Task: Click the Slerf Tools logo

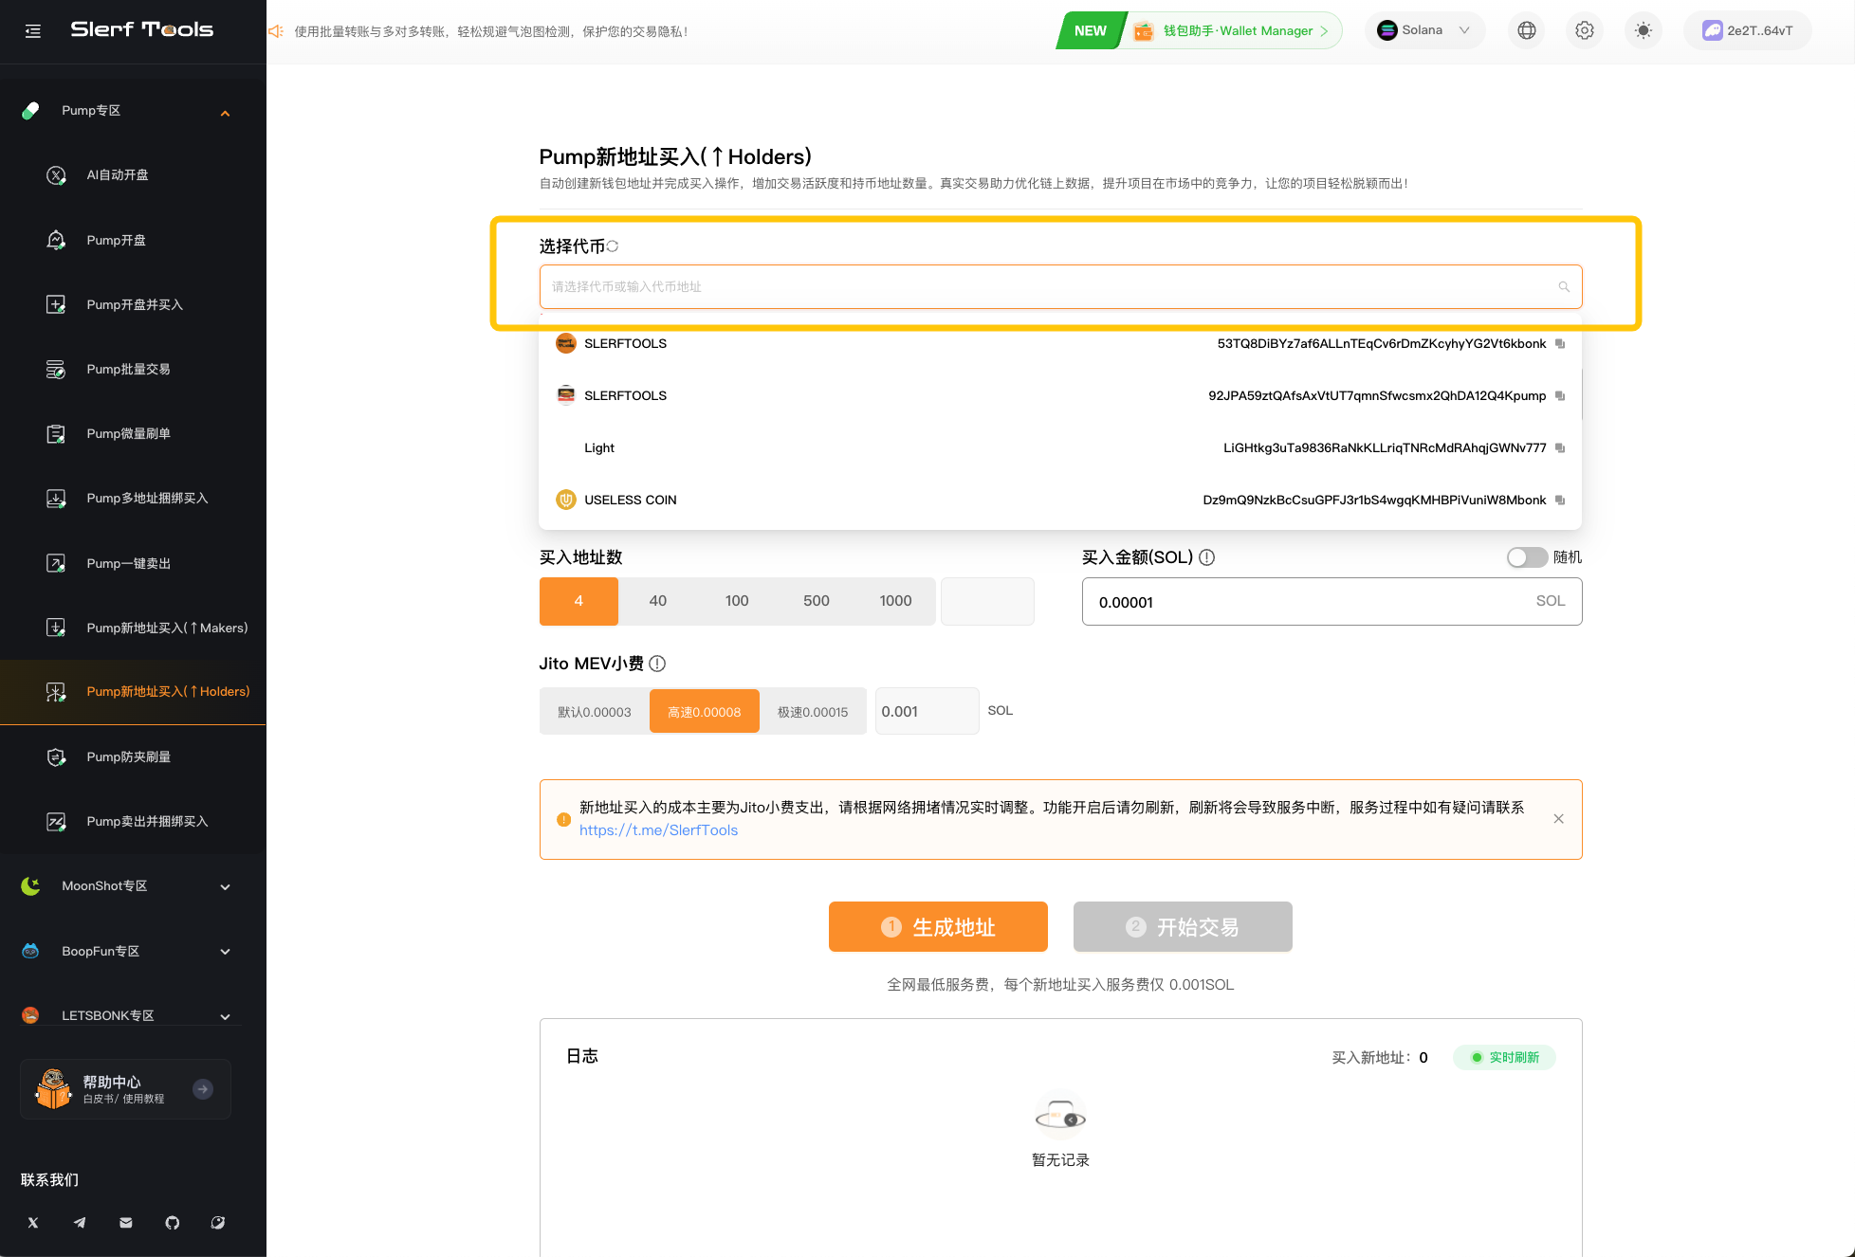Action: [142, 30]
